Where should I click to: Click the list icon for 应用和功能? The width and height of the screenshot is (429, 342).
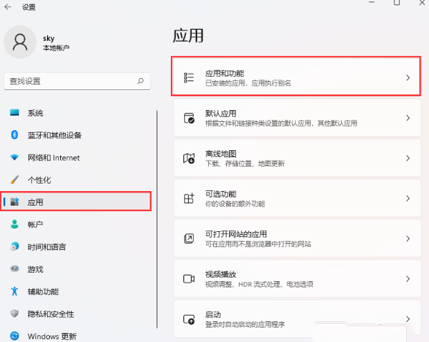189,78
